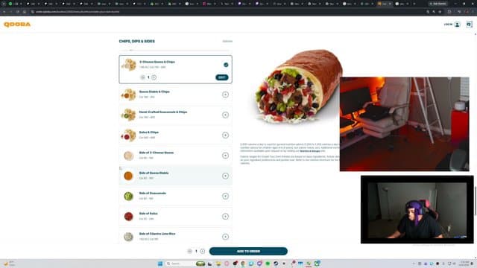Open the Windows Start menu

[160, 264]
